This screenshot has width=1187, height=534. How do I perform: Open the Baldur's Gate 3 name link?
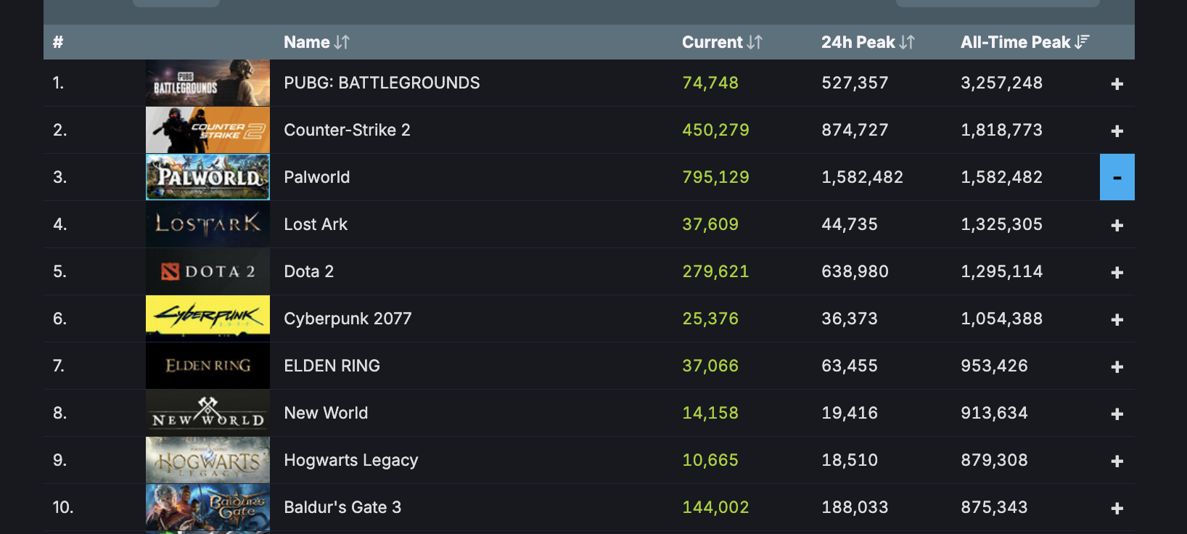pyautogui.click(x=342, y=507)
